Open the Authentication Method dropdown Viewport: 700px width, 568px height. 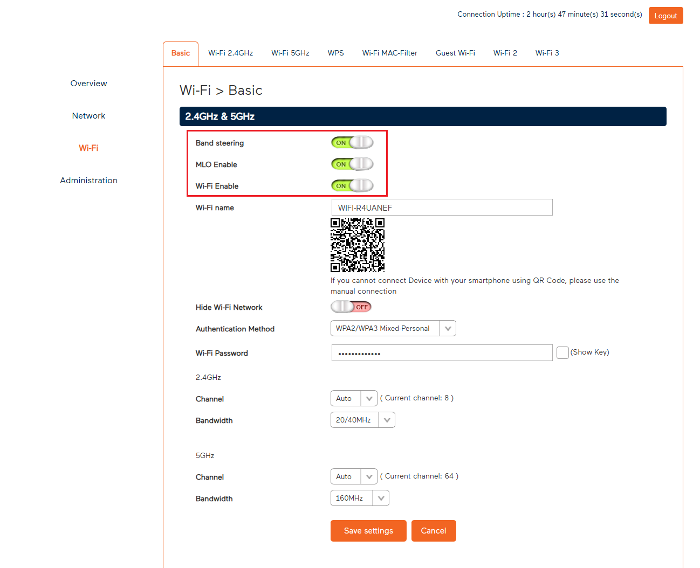point(393,328)
